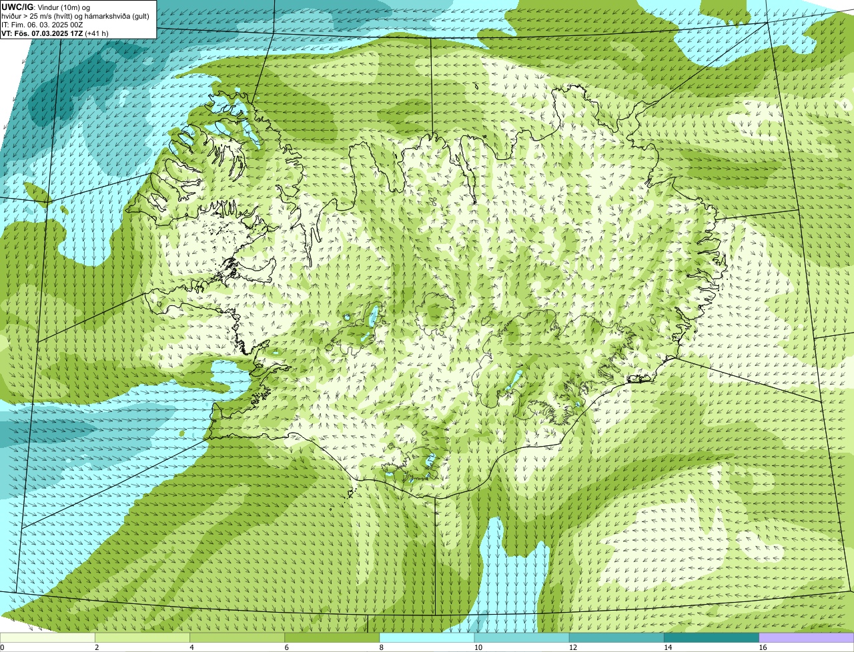Click the 6–8 m/s green legend segment

click(332, 637)
